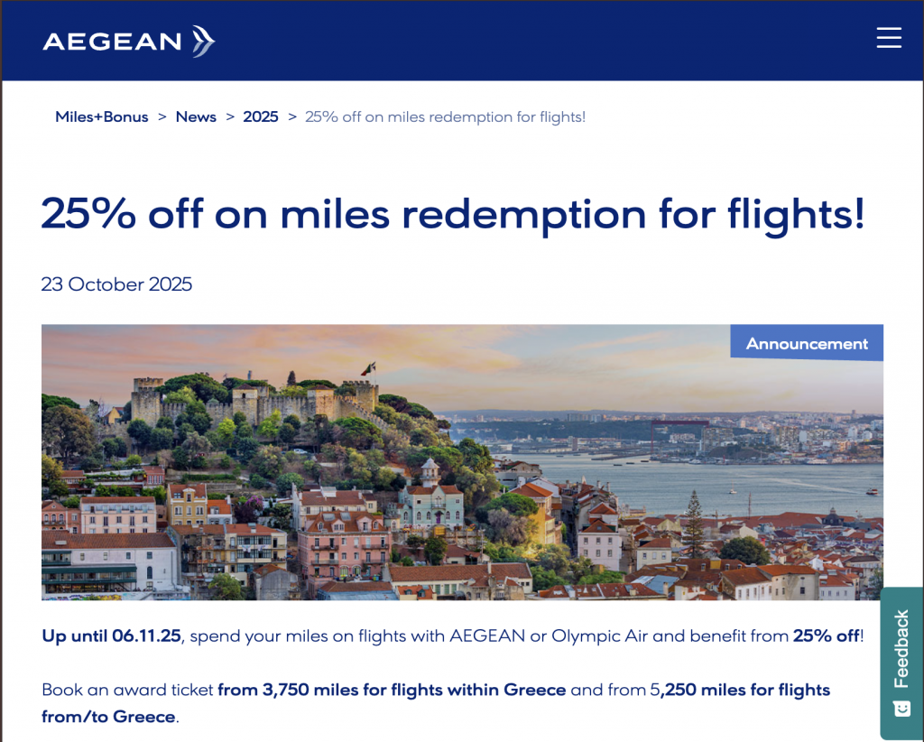Click the chevron after News breadcrumb
Image resolution: width=924 pixels, height=742 pixels.
230,116
